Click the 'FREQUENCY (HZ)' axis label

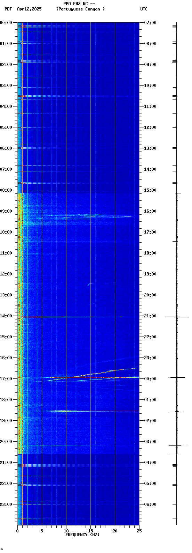tap(82, 535)
